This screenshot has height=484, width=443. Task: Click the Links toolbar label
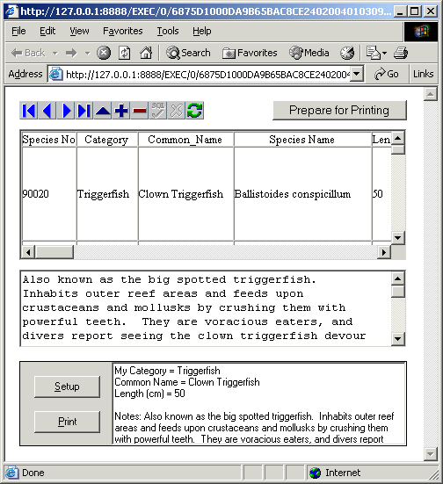point(424,74)
